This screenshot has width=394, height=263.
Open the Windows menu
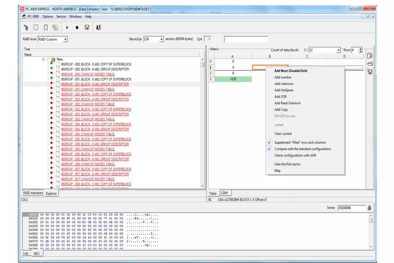tap(75, 17)
